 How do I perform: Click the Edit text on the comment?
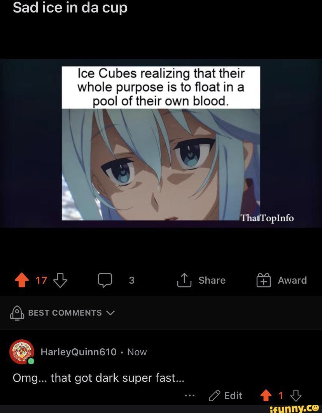tap(233, 395)
